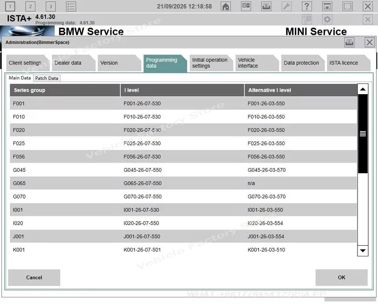Open the operations list icon
Viewport: 378px width, 304px height.
(71, 7)
